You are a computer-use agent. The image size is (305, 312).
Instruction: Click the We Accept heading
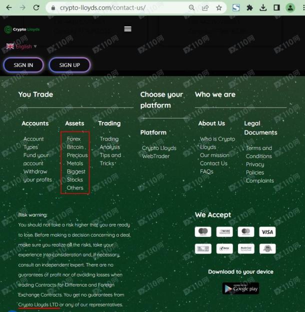tap(213, 214)
